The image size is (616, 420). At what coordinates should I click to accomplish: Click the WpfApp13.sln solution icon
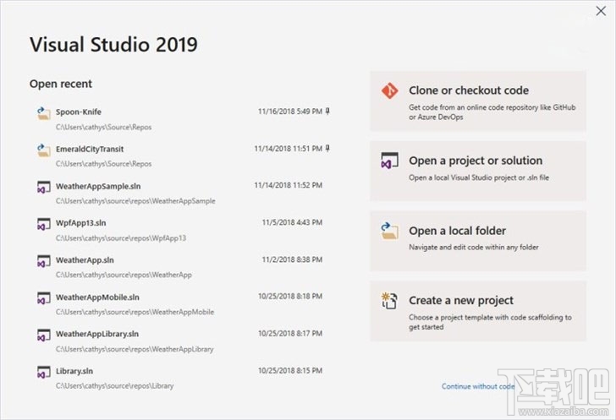coord(43,225)
